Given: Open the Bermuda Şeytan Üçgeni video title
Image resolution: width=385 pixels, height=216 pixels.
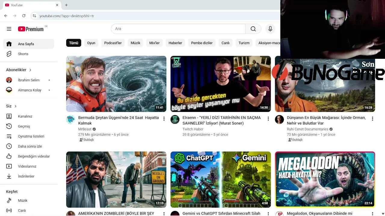Looking at the screenshot, I should click(x=119, y=120).
